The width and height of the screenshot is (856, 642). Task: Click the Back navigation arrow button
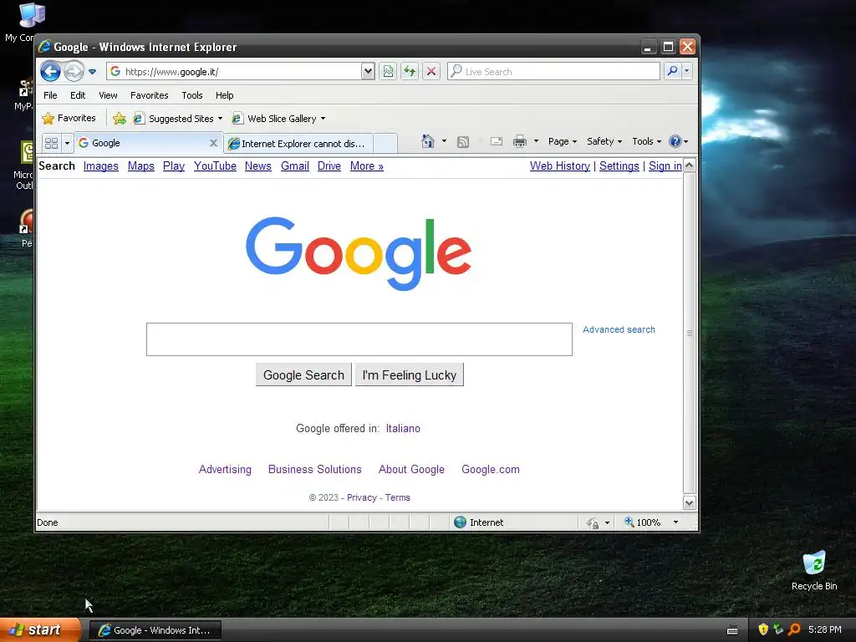(50, 72)
